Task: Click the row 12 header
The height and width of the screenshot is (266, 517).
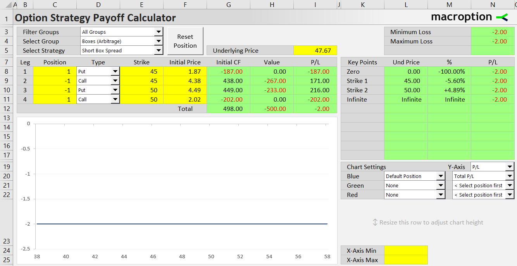Action: 6,109
